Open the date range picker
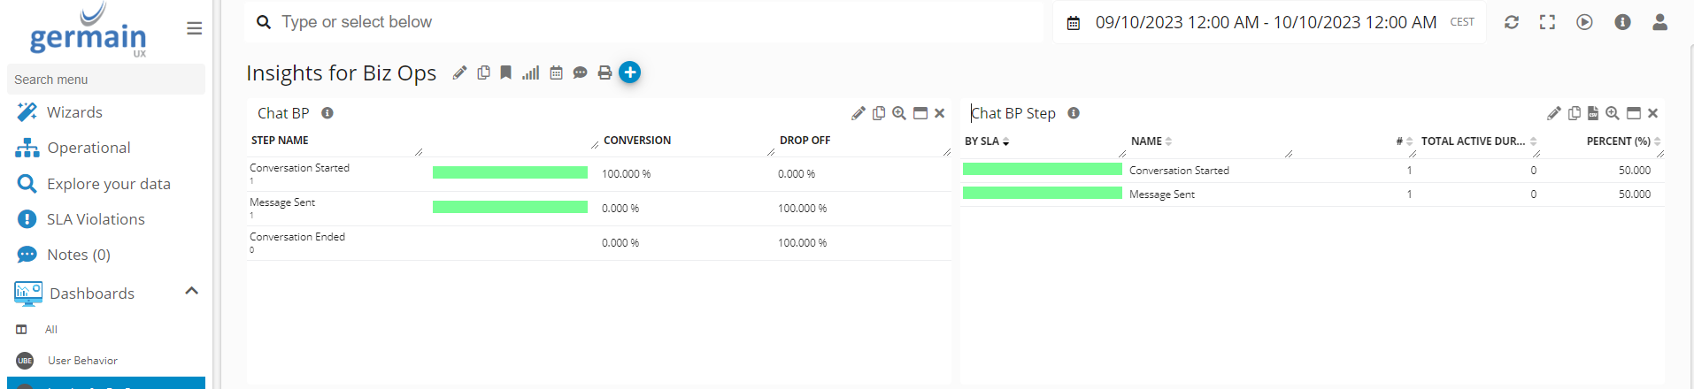Screen dimensions: 1694x389 pos(1266,22)
